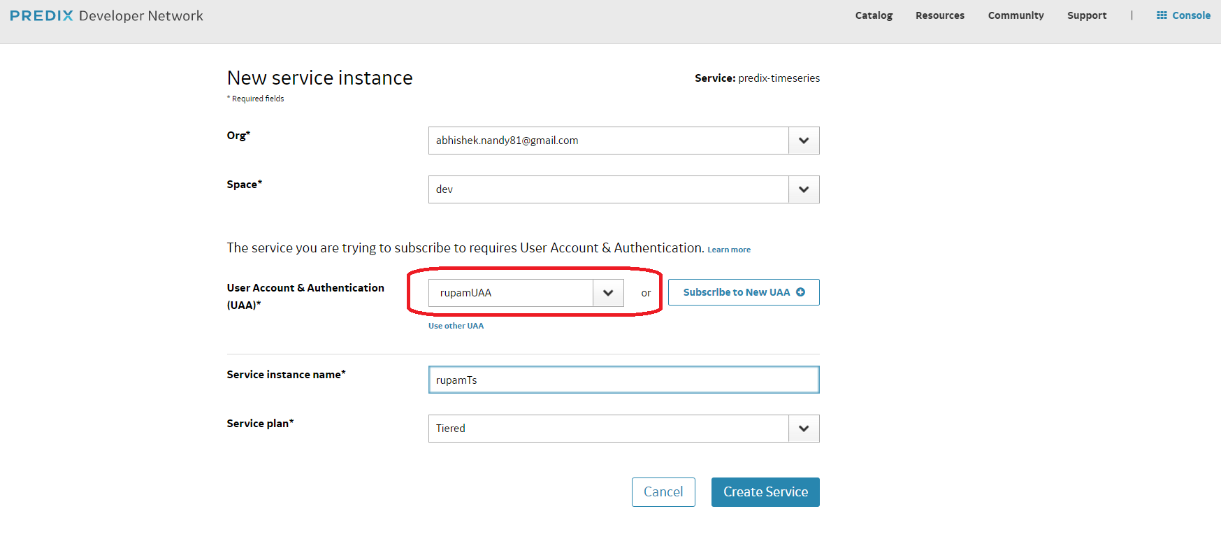Click the Service instance name label
This screenshot has width=1221, height=553.
[x=286, y=375]
